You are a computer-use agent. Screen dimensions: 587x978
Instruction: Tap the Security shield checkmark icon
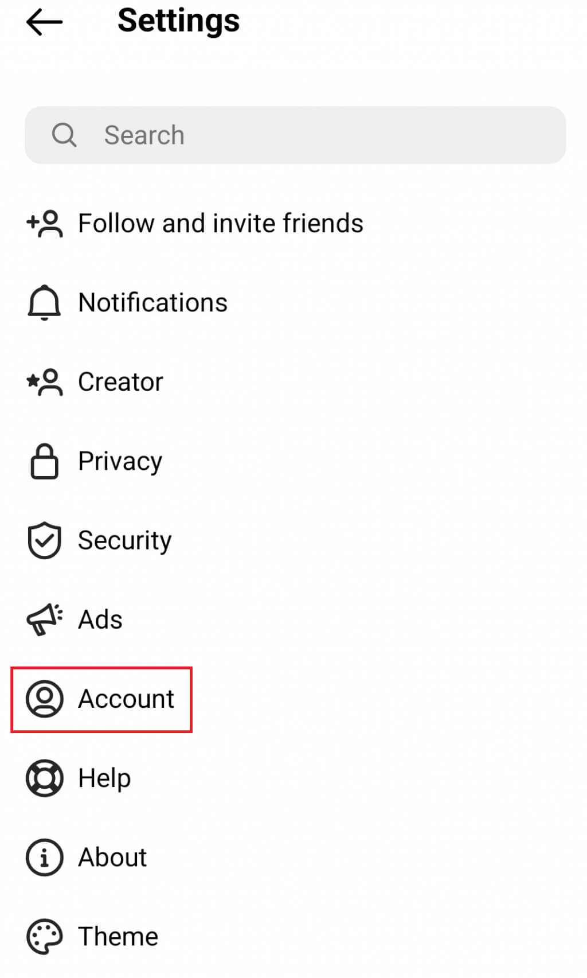point(44,540)
